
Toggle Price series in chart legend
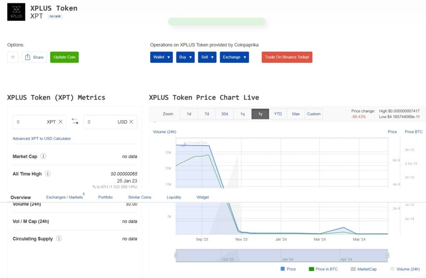(288, 269)
